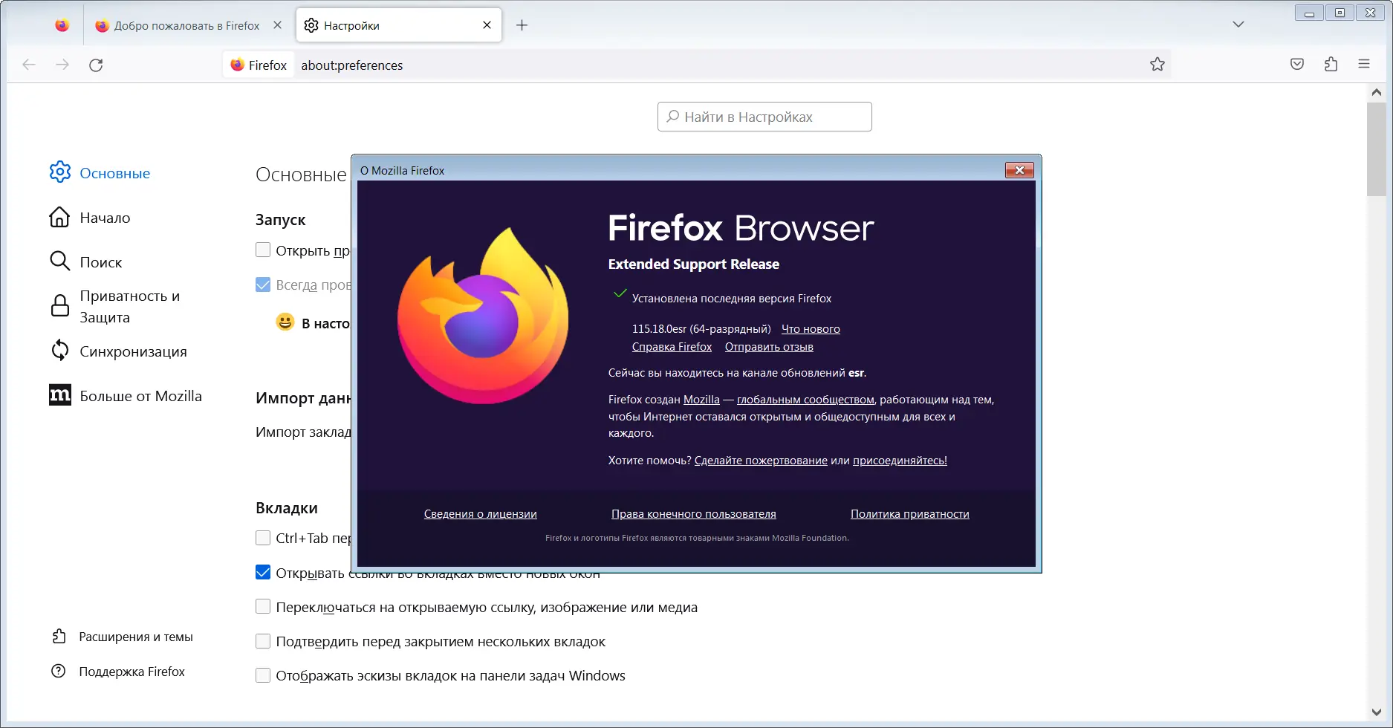Click the присоединяйтесь! link
This screenshot has width=1393, height=728.
900,461
